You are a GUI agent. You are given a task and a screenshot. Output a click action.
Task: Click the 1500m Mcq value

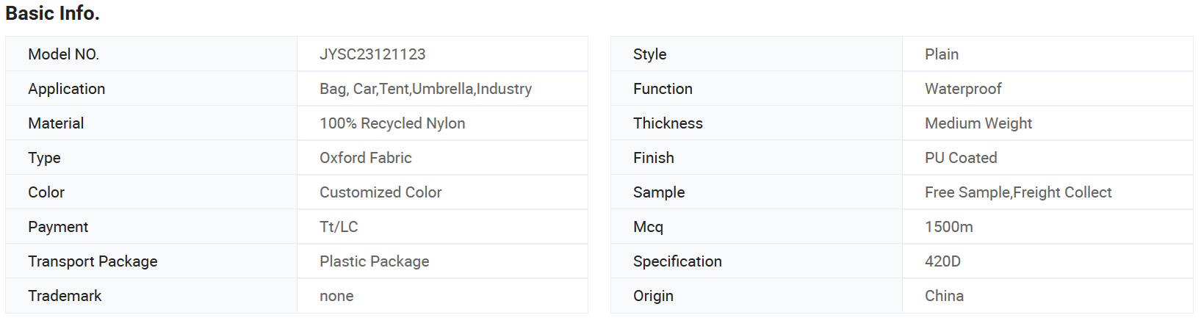point(949,227)
